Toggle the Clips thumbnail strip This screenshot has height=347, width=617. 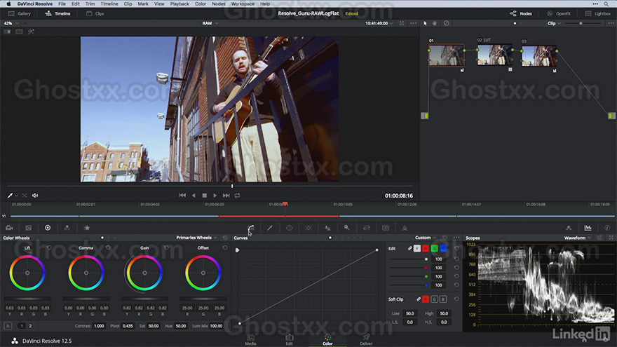pos(95,13)
